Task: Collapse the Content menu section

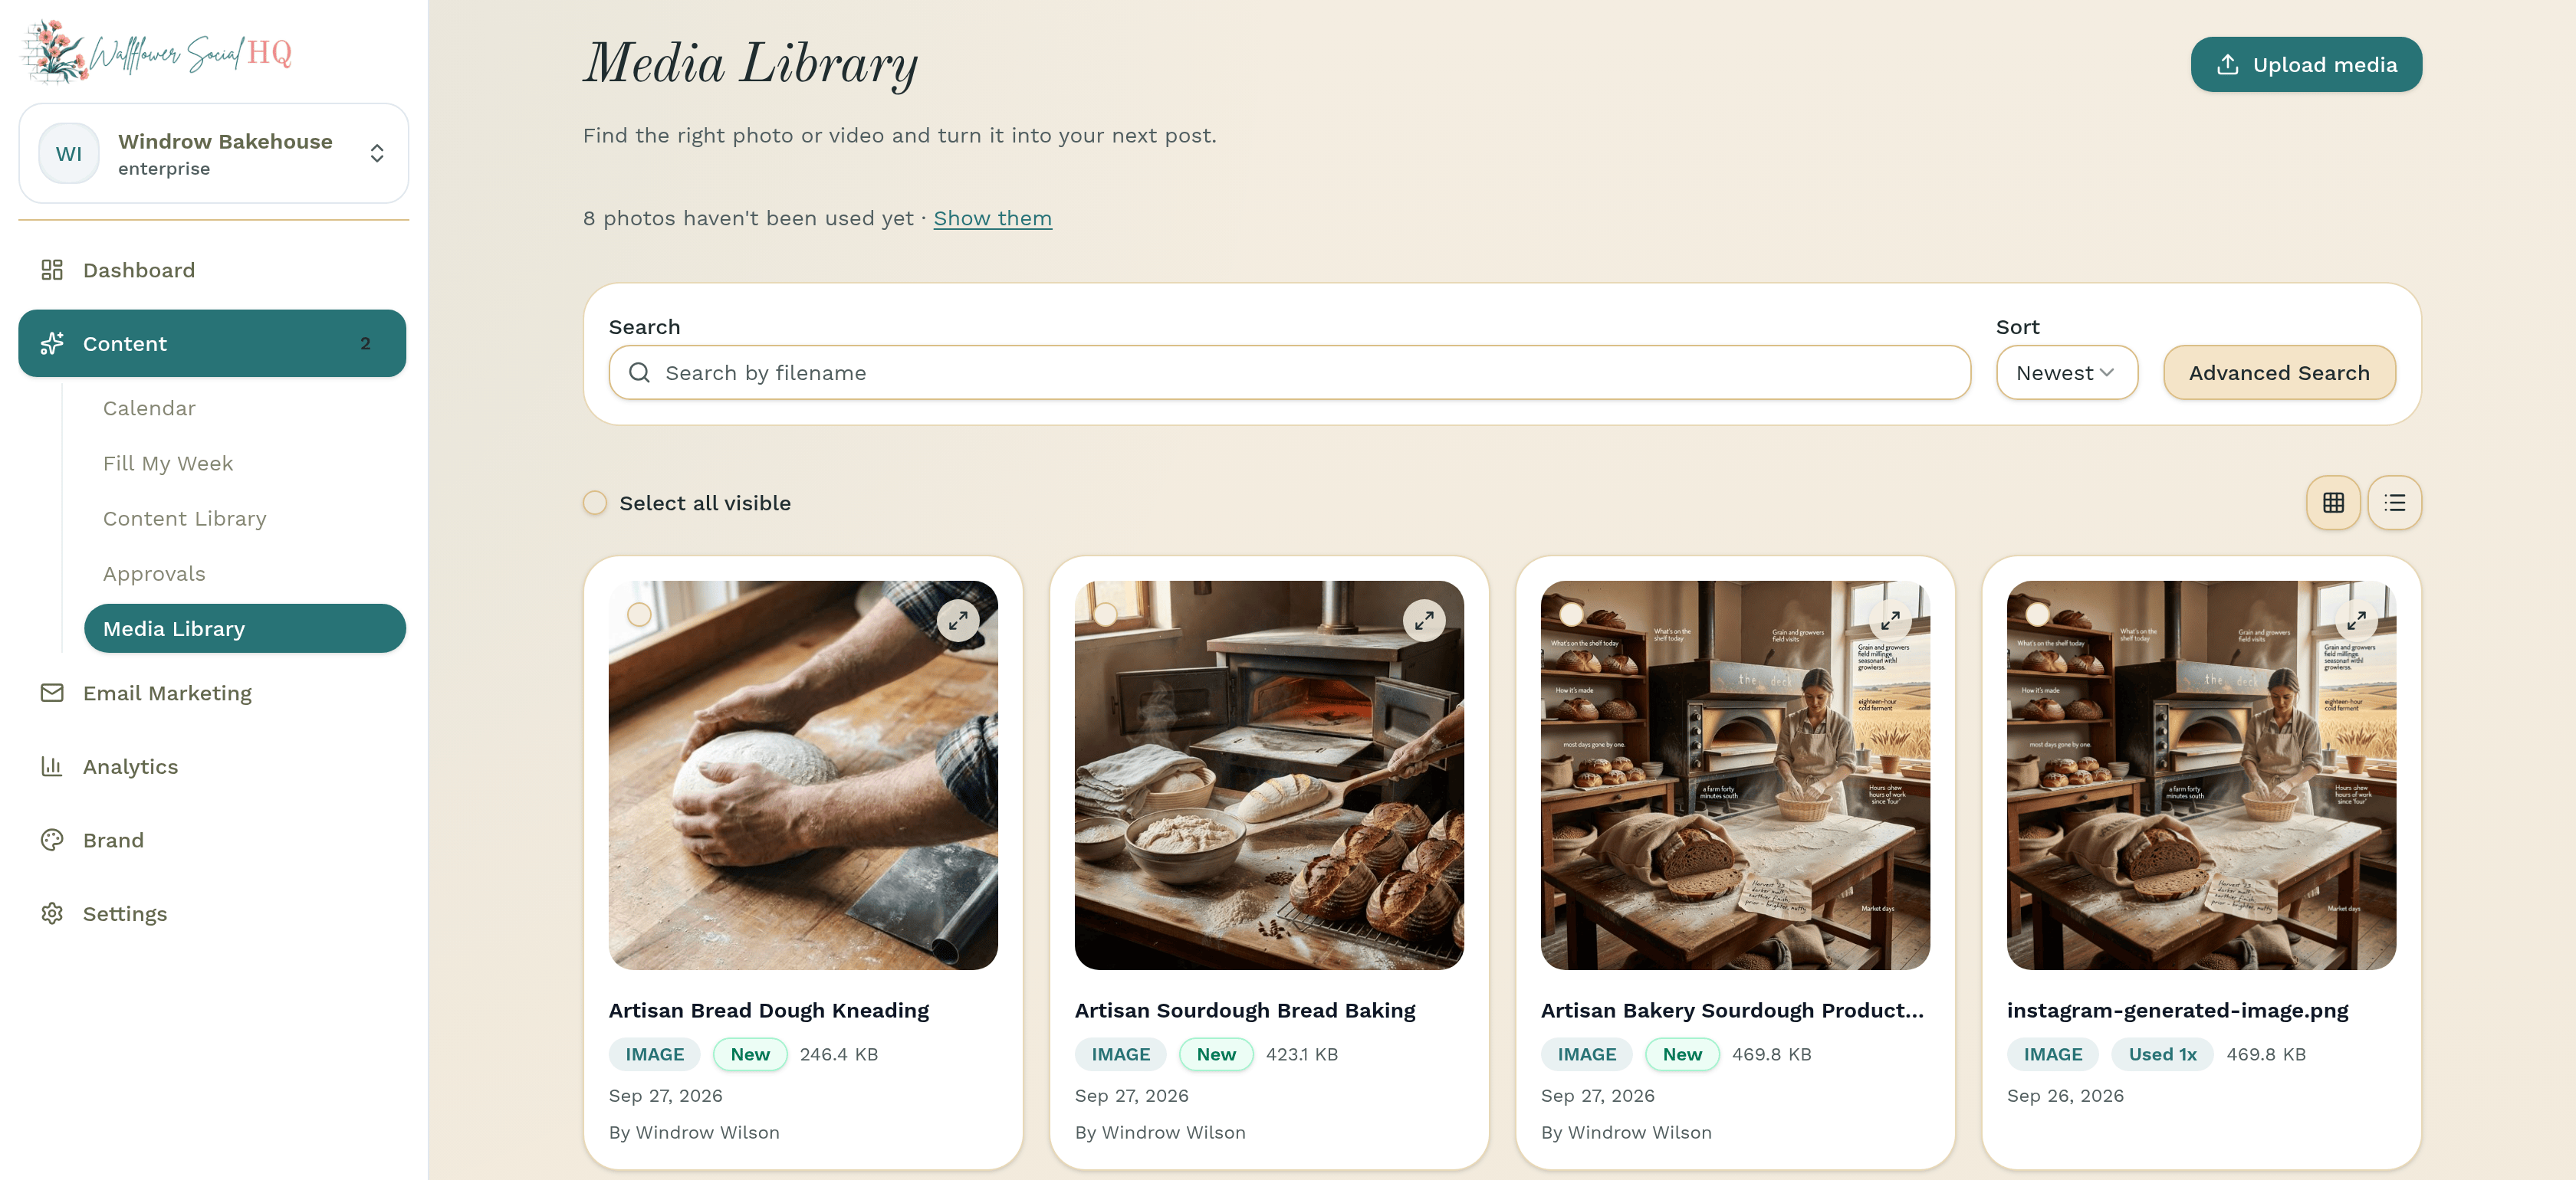Action: [212, 343]
